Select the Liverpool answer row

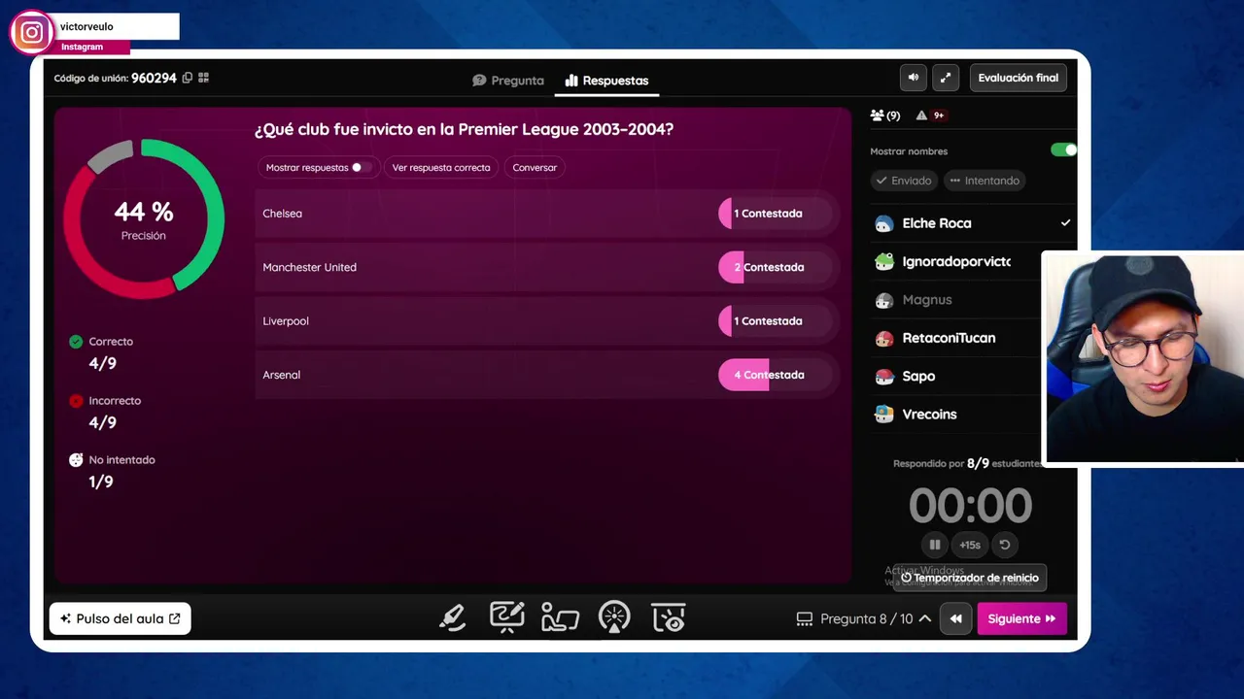coord(549,321)
